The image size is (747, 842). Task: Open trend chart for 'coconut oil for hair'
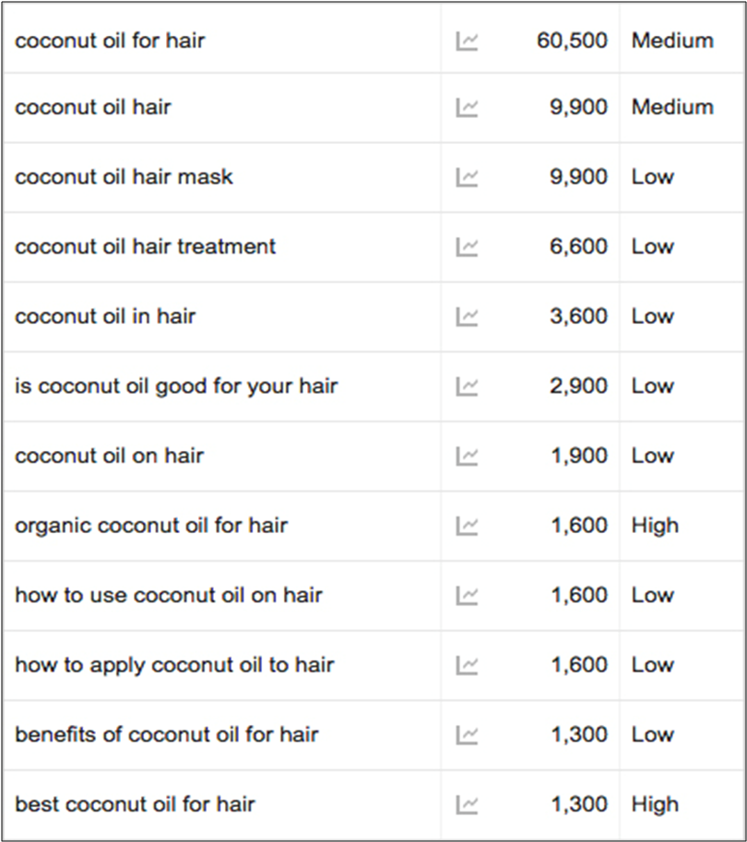coord(468,41)
